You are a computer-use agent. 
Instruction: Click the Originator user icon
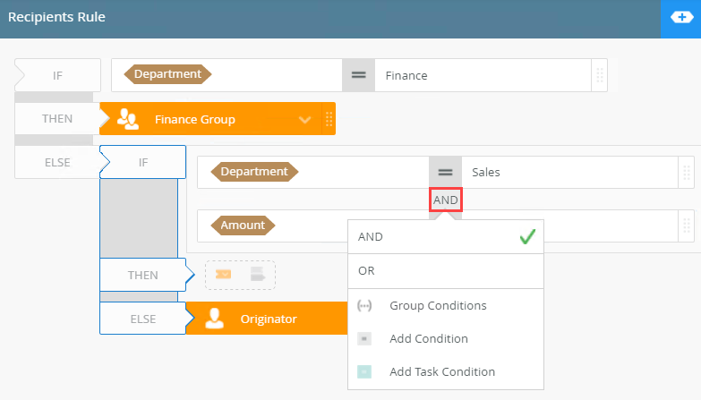(215, 319)
